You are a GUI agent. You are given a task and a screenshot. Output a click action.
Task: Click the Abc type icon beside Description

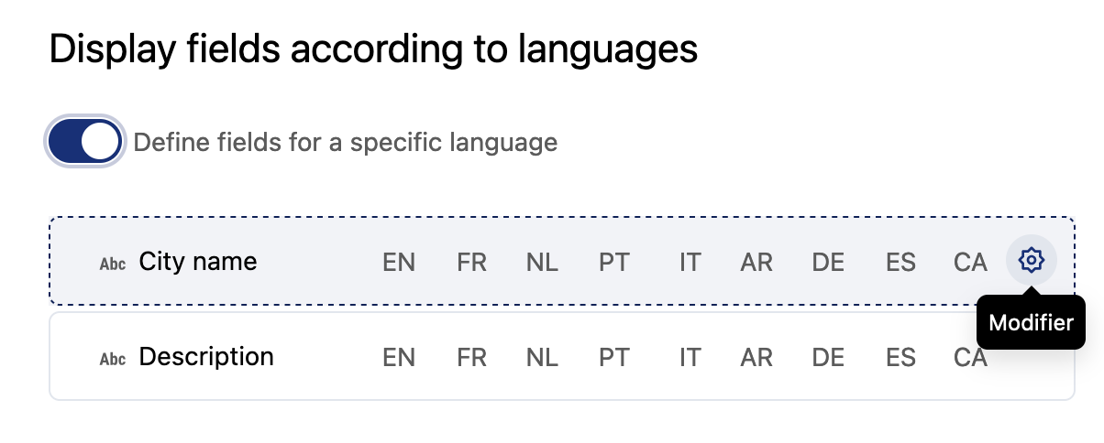pos(113,358)
